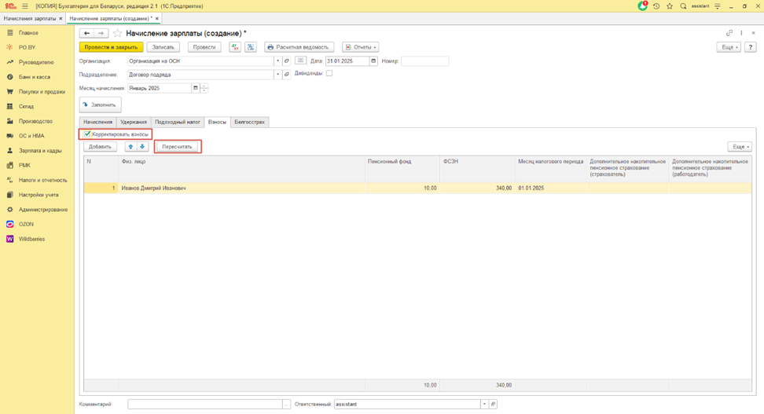Switch to Начисления зарплаты window tab

pyautogui.click(x=30, y=19)
